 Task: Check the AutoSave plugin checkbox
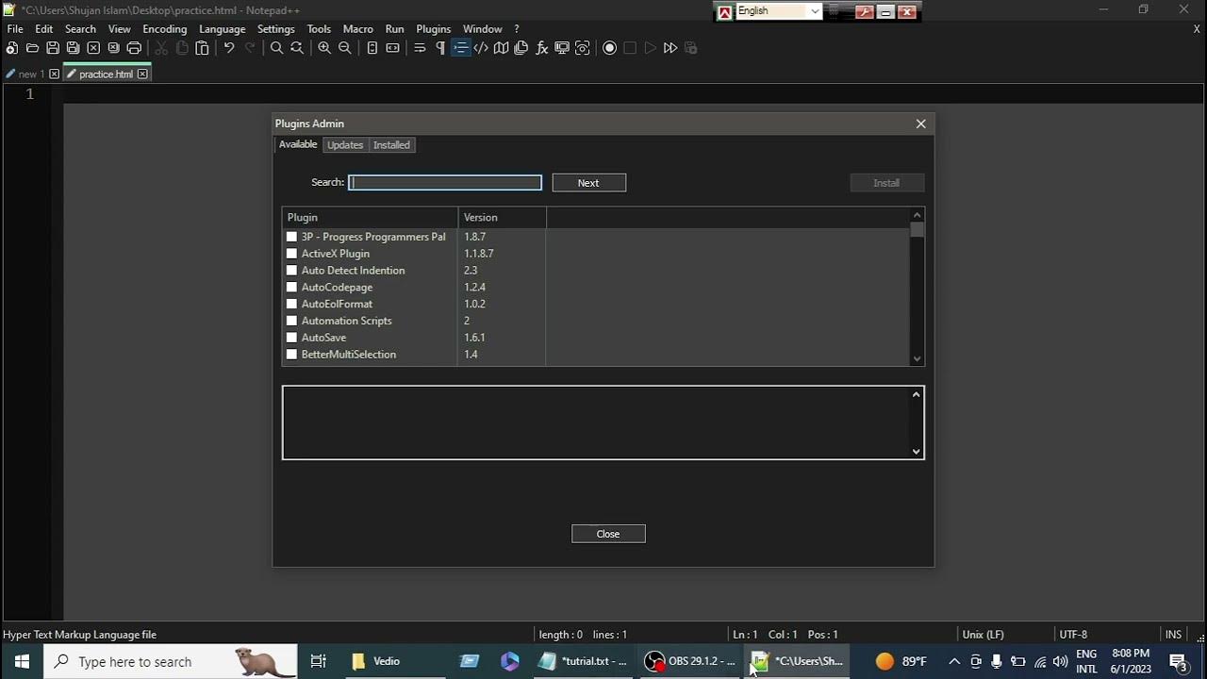point(291,338)
